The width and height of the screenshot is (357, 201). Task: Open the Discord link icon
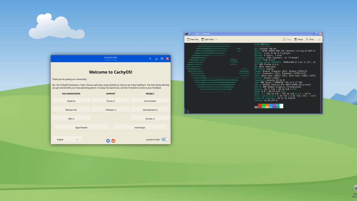[108, 141]
